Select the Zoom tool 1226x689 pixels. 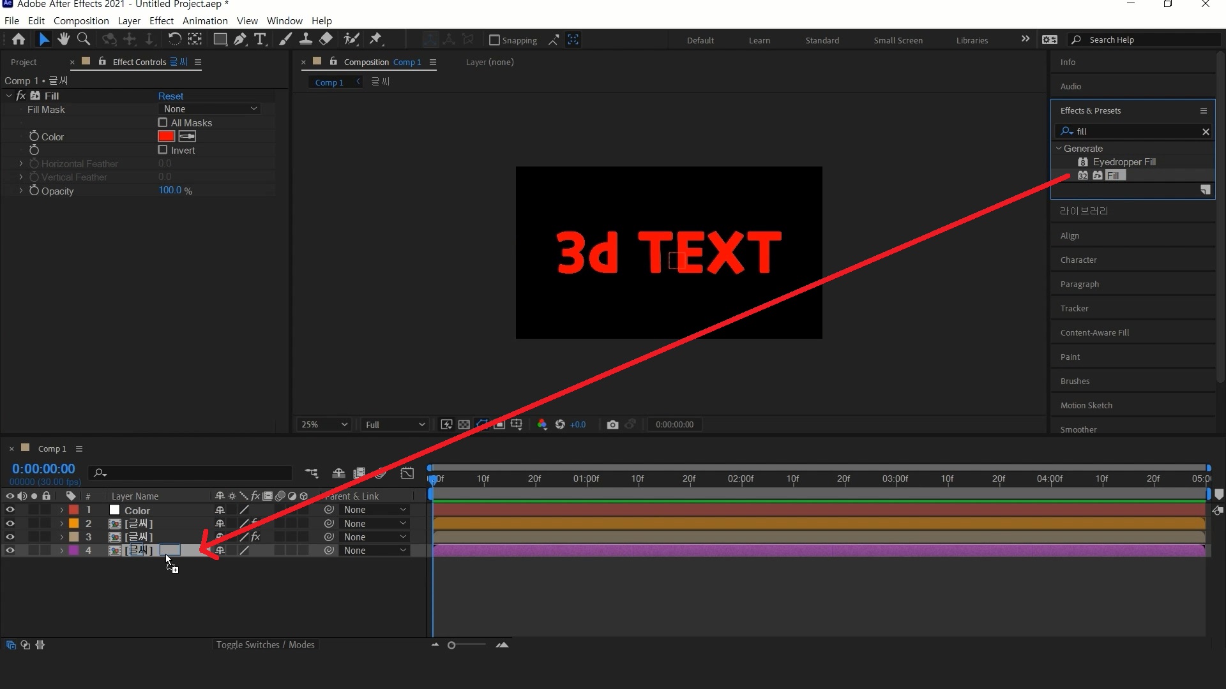(83, 40)
